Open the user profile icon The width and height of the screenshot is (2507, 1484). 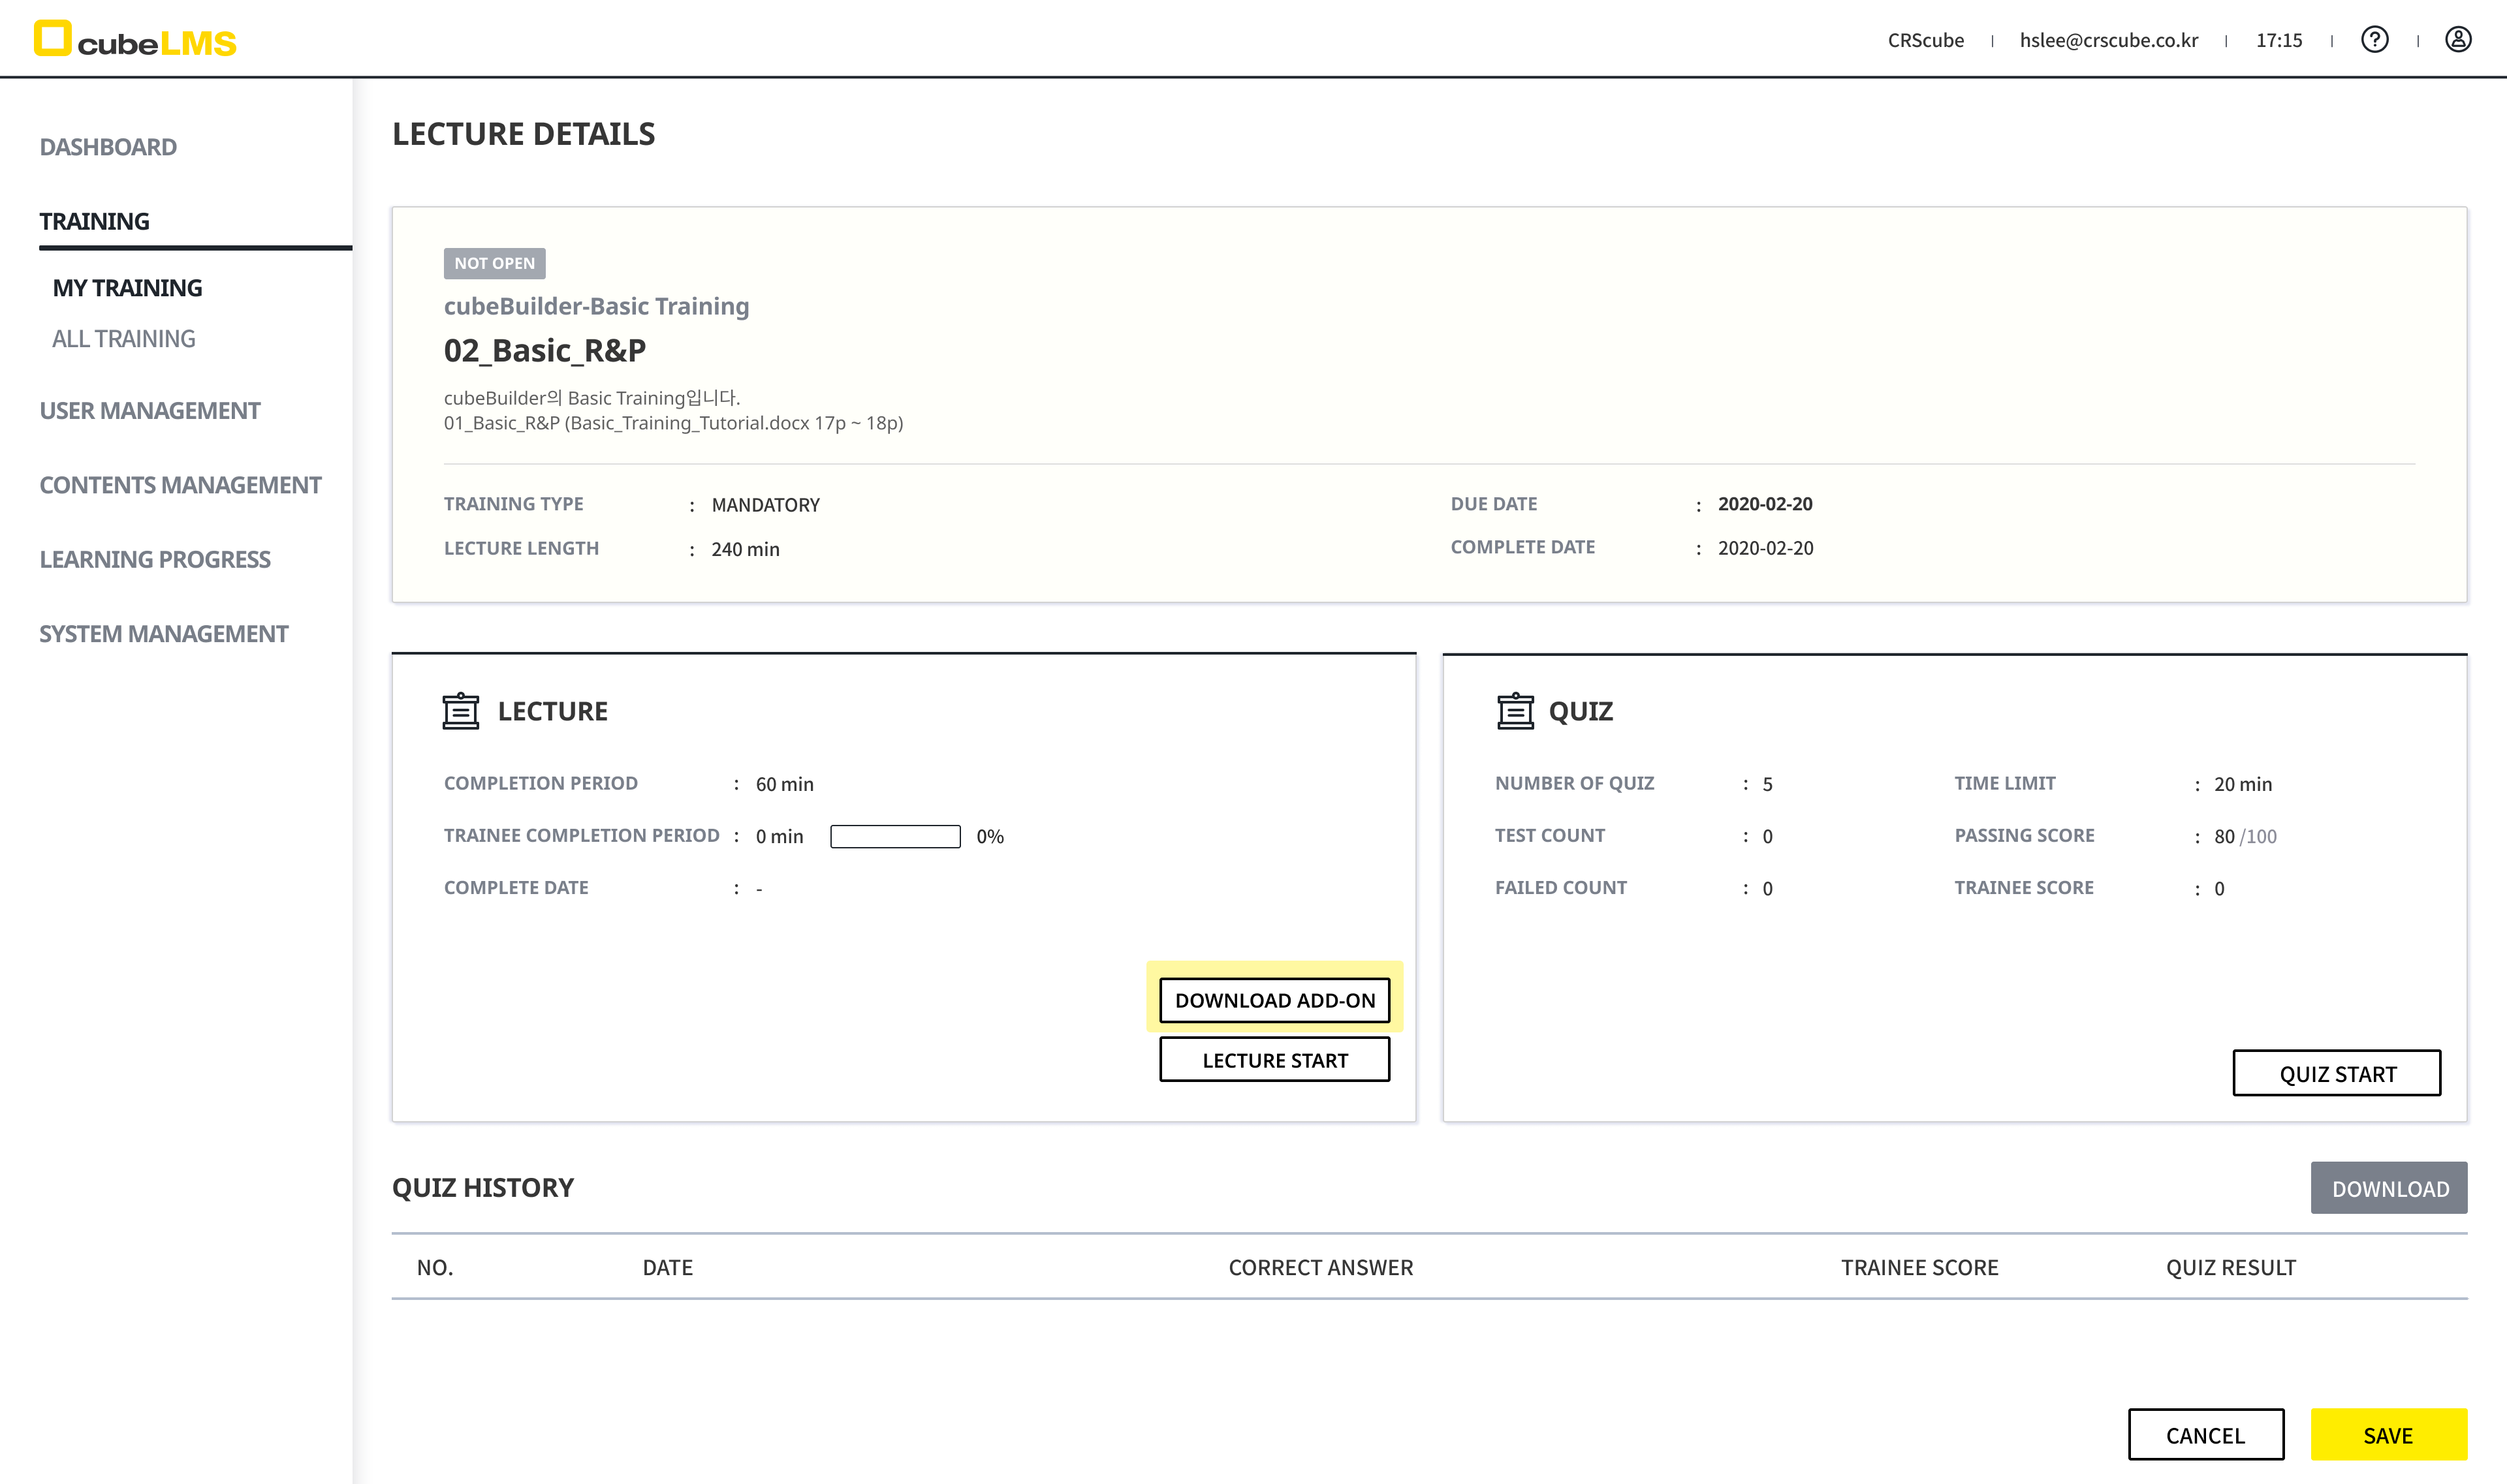click(2458, 40)
